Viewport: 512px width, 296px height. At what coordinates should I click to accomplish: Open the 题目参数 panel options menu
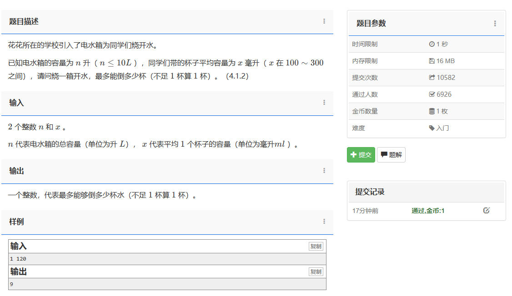click(x=495, y=24)
